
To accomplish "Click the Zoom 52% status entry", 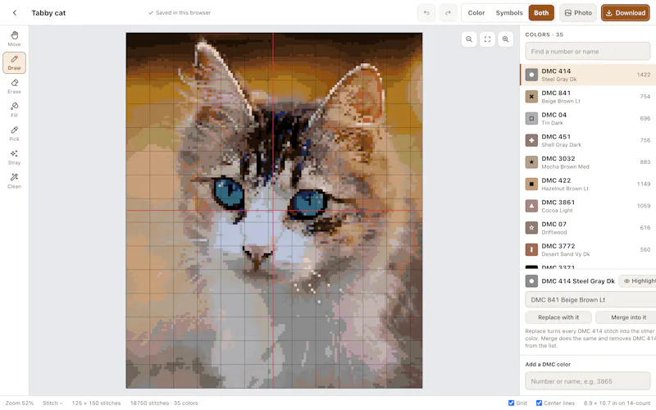I will pyautogui.click(x=19, y=403).
